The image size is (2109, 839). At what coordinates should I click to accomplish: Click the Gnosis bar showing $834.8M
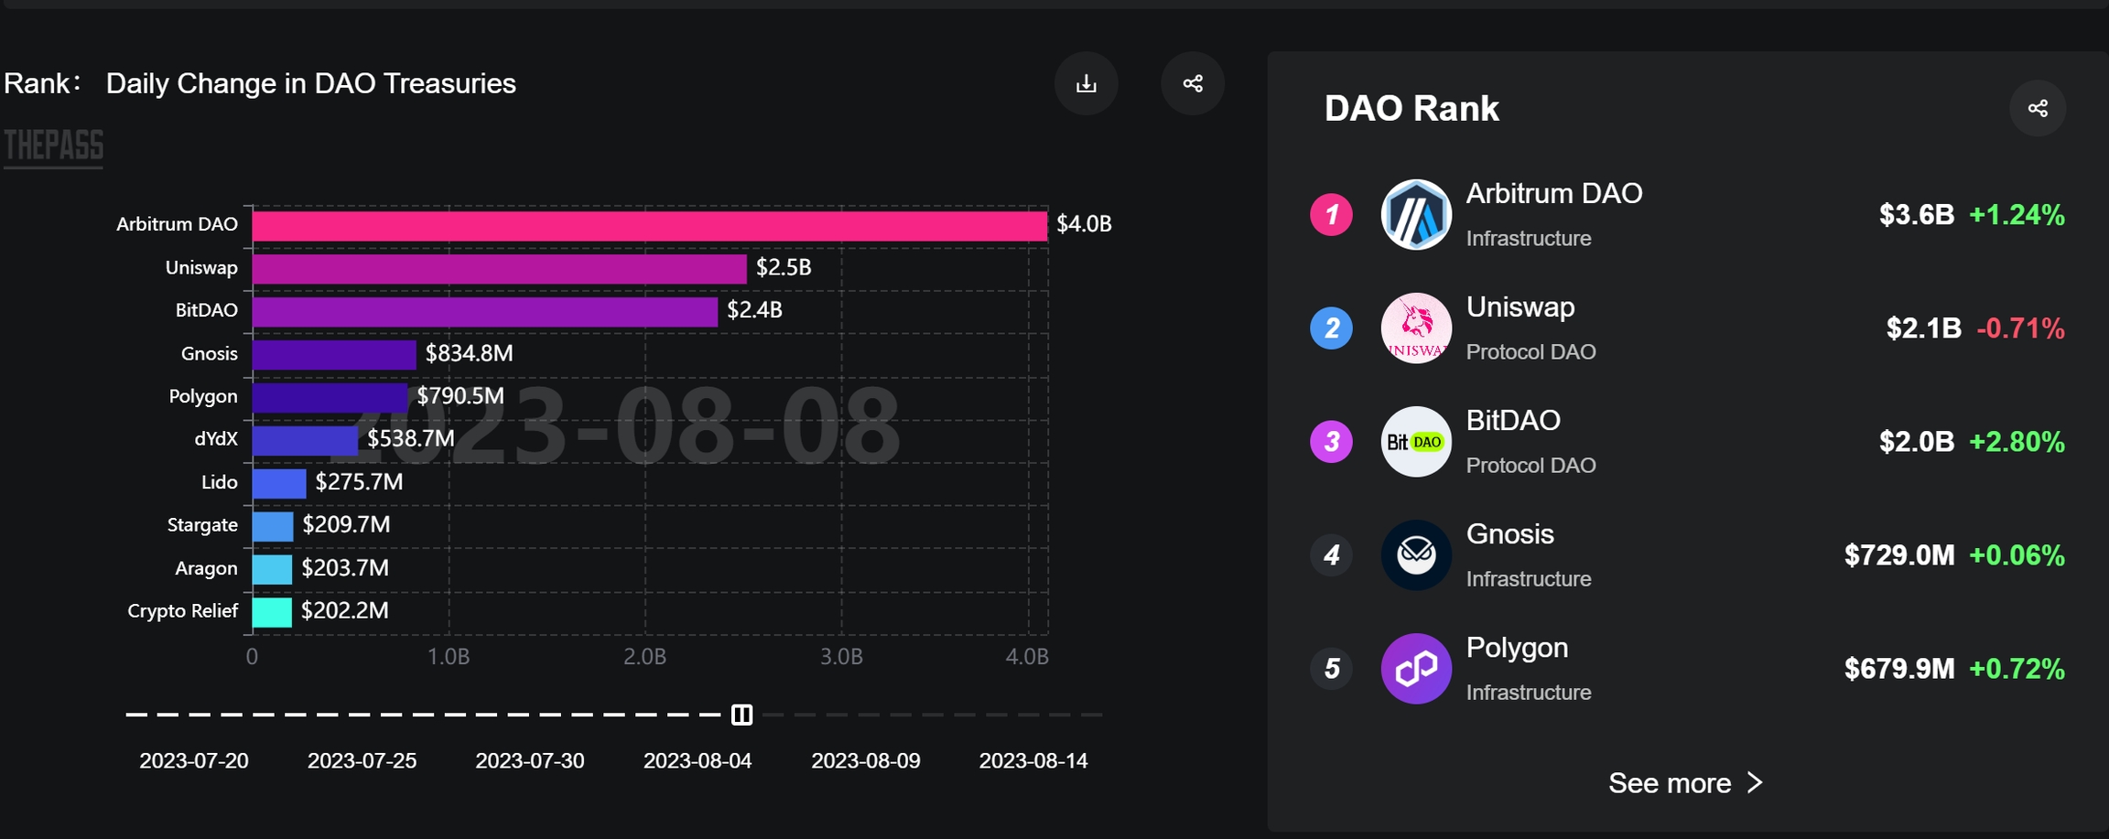(334, 354)
